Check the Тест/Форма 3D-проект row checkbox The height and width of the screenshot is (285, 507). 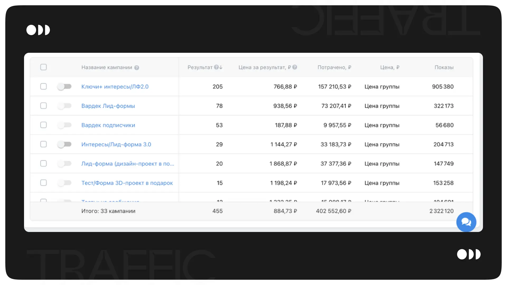click(x=44, y=183)
